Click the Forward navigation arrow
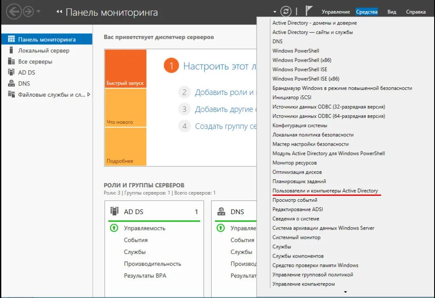435x298 pixels. (x=28, y=11)
